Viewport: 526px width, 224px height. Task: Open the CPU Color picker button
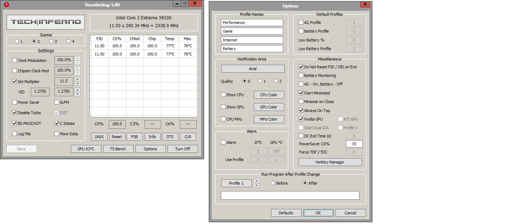point(269,95)
